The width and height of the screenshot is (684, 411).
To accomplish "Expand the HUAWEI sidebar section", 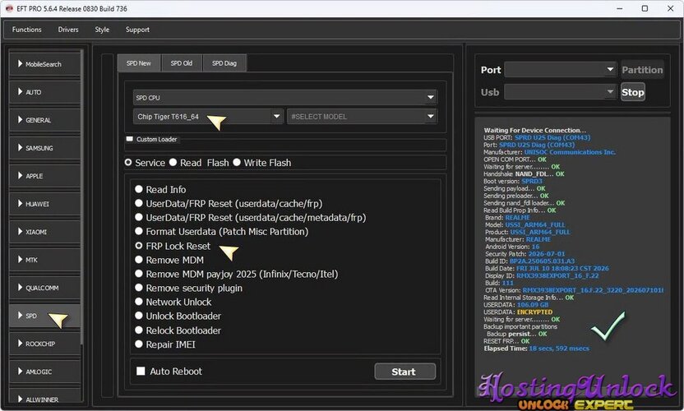I will (45, 203).
